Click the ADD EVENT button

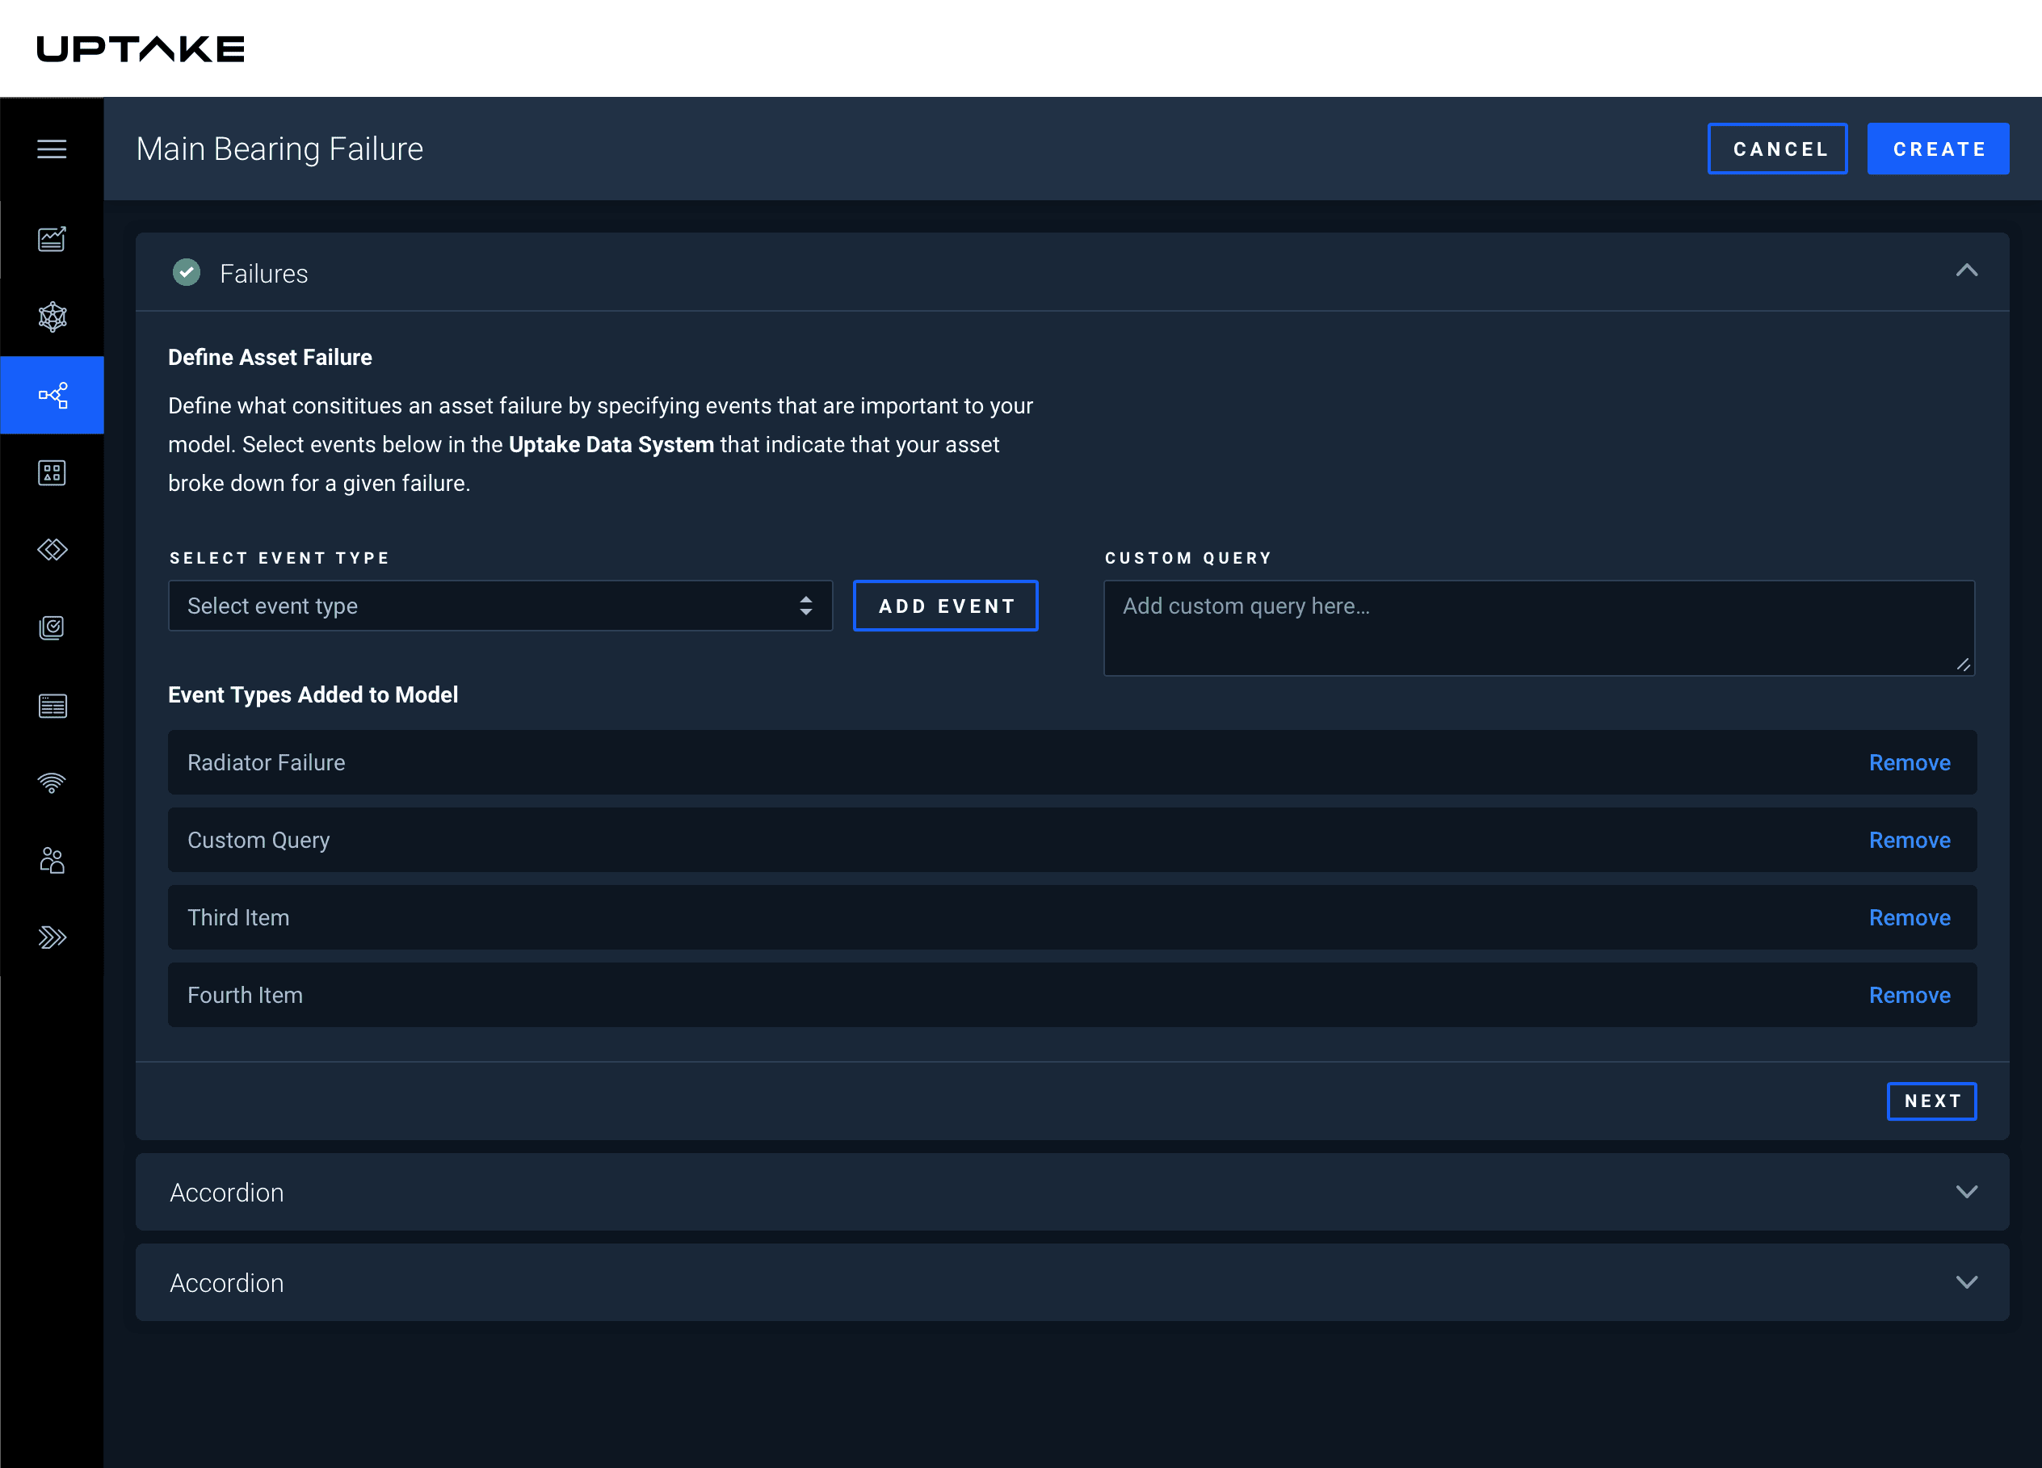click(945, 606)
